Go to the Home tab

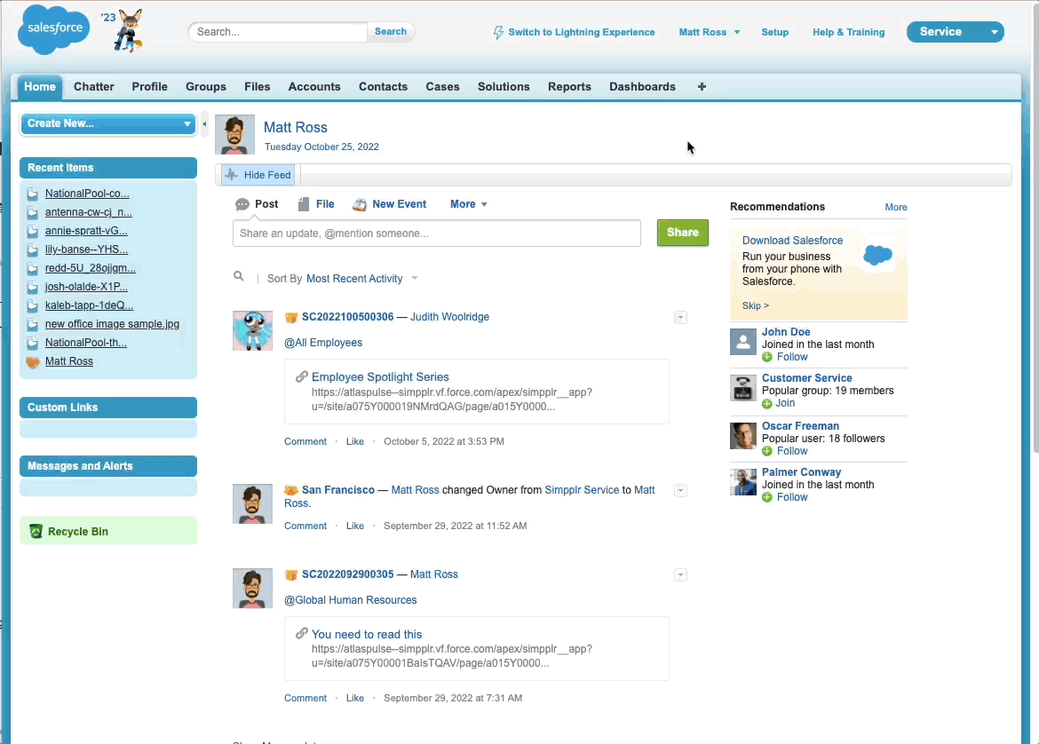[x=40, y=87]
